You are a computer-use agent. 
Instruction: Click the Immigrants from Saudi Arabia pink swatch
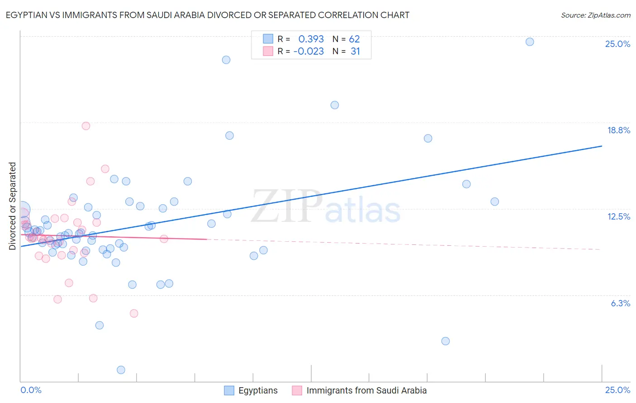297,390
